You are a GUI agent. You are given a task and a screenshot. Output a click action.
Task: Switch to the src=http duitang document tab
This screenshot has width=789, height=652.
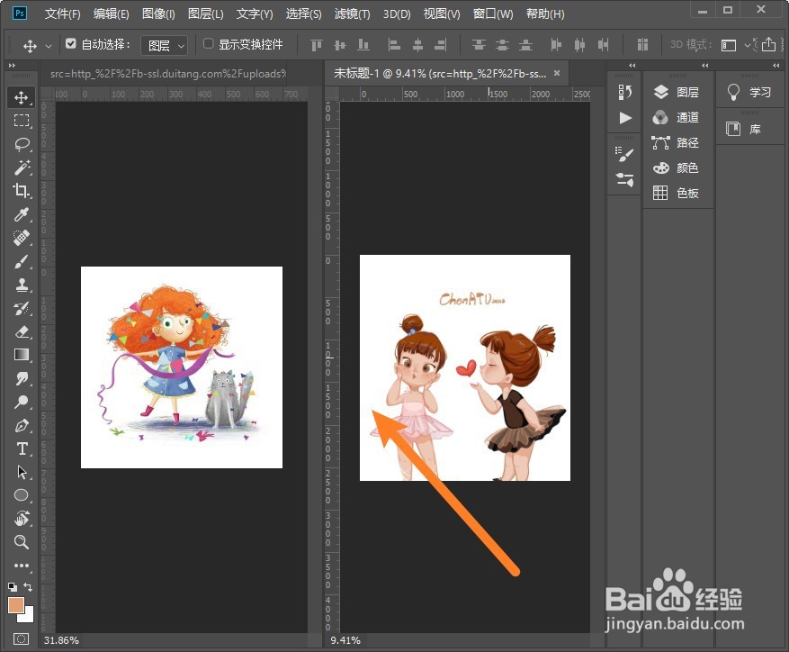[168, 74]
